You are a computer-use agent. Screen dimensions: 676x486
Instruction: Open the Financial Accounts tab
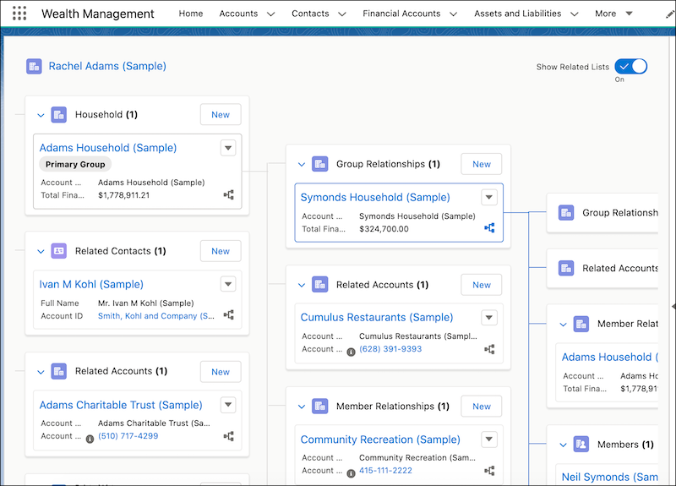pos(401,14)
